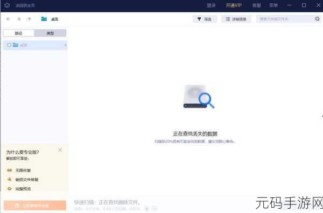Screen dimensions: 323x213
Task: Go forward with the right arrow
Action: pos(19,19)
